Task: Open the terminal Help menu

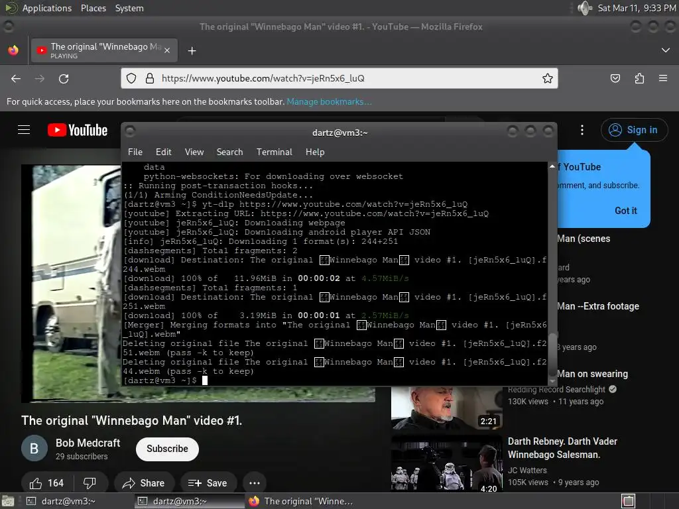Action: click(x=315, y=152)
